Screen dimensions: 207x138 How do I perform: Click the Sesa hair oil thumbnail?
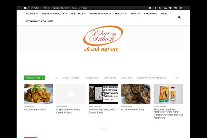(x=168, y=94)
